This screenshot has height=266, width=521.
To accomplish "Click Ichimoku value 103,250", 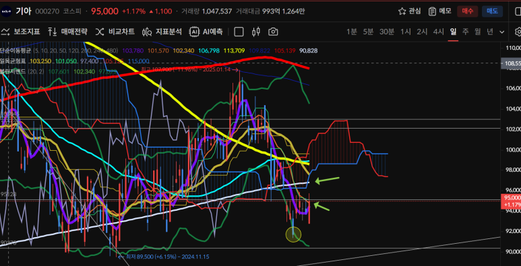I will [x=40, y=61].
